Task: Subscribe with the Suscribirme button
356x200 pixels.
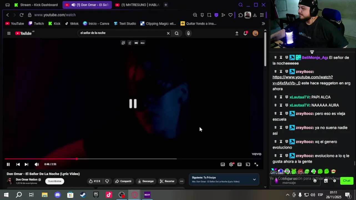Action: click(x=55, y=181)
